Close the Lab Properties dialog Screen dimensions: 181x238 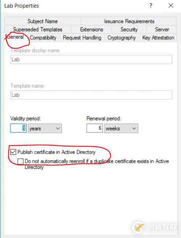coord(171,6)
